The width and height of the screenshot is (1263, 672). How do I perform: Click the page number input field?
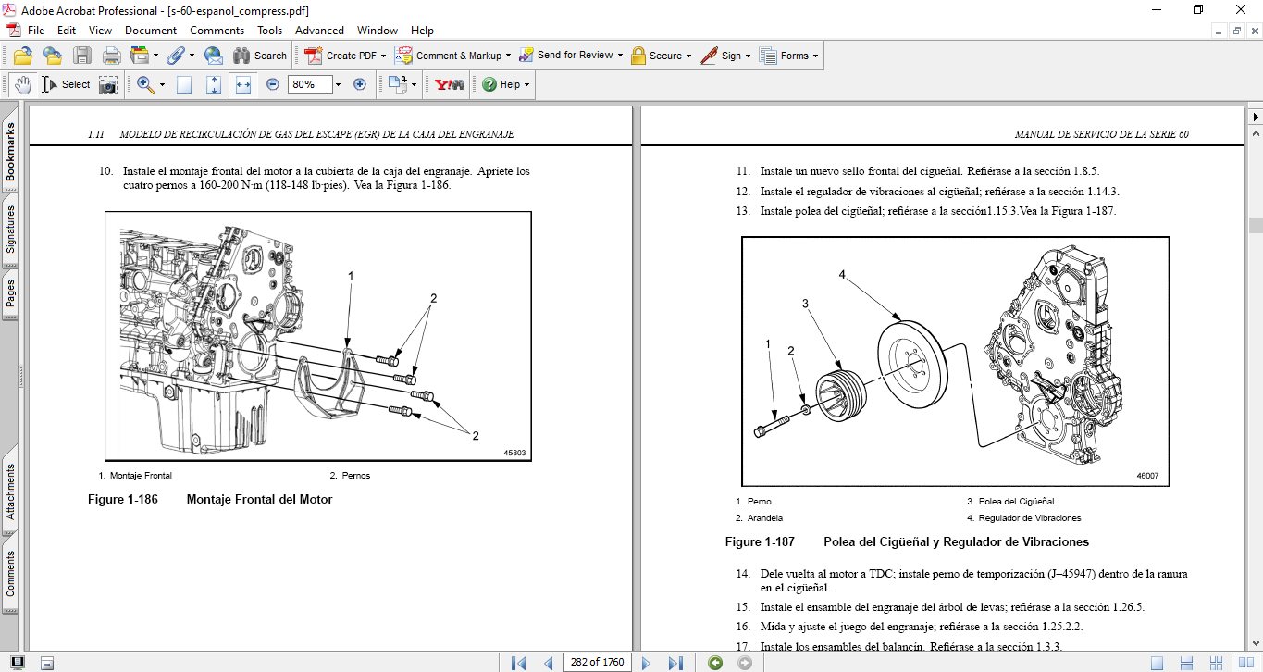coord(597,663)
